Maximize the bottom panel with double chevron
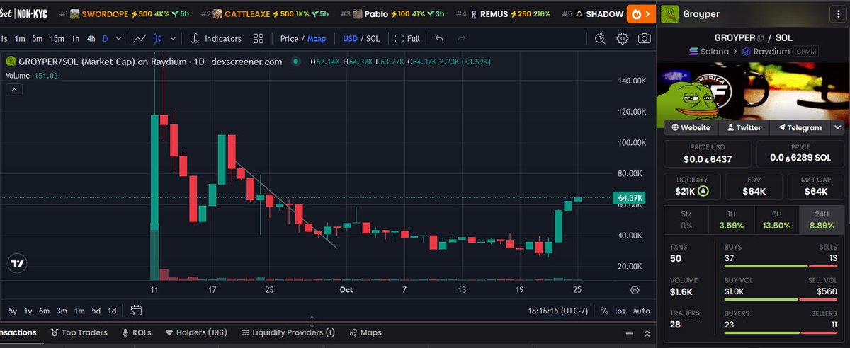This screenshot has width=850, height=348. tap(646, 332)
